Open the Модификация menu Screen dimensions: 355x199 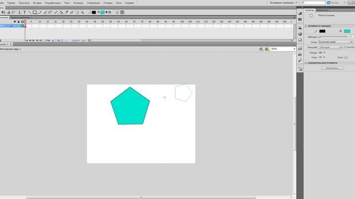(x=53, y=3)
